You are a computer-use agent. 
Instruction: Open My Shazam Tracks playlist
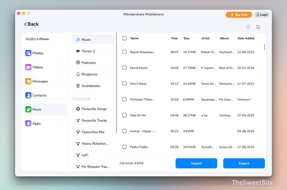93,167
